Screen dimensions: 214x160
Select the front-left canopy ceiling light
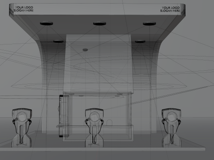tap(46, 24)
